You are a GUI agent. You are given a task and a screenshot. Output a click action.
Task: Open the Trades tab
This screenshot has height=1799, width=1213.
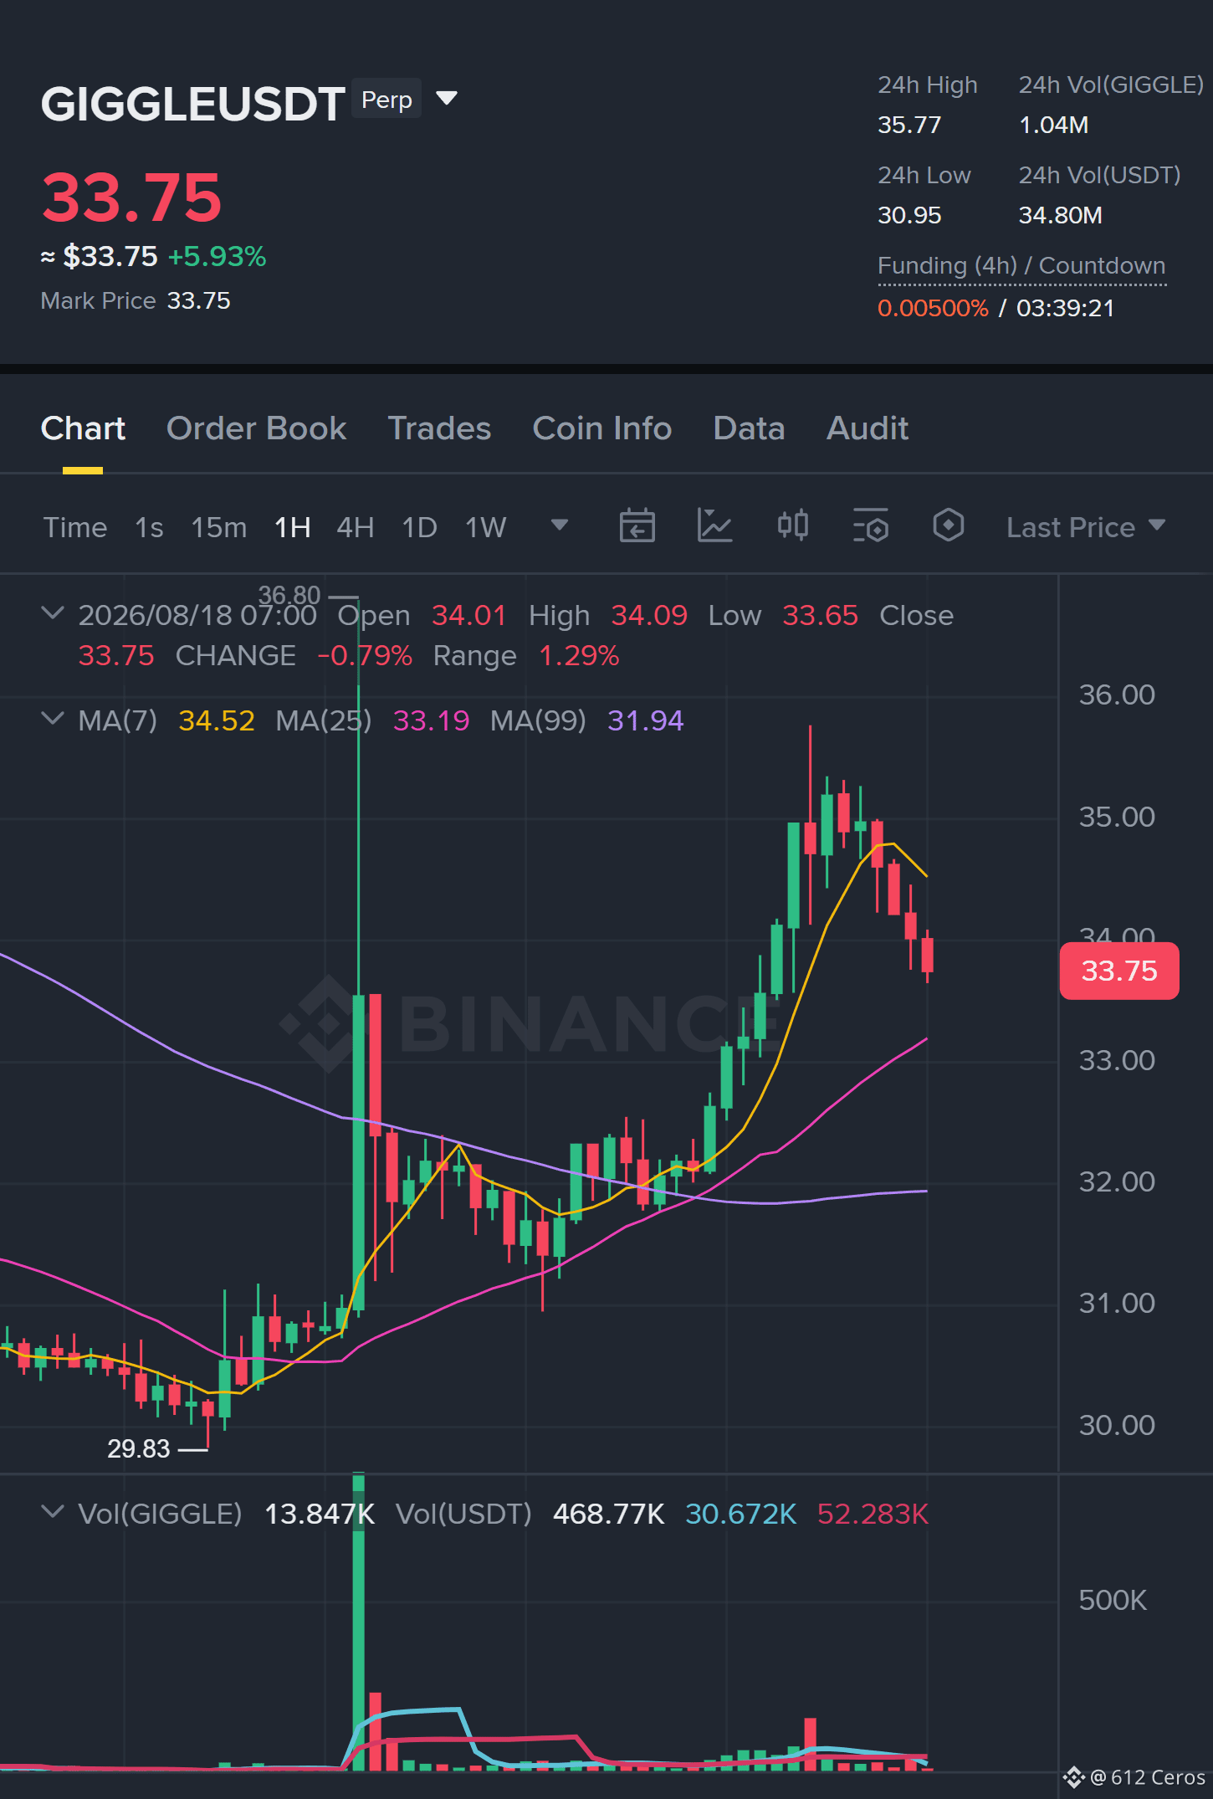point(439,428)
